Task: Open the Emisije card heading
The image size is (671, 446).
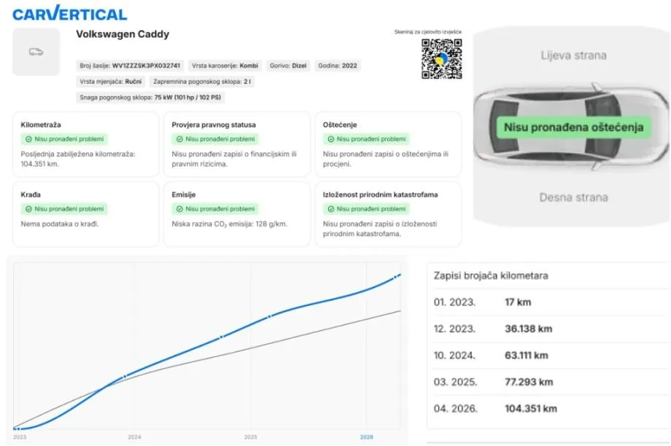Action: click(x=184, y=195)
